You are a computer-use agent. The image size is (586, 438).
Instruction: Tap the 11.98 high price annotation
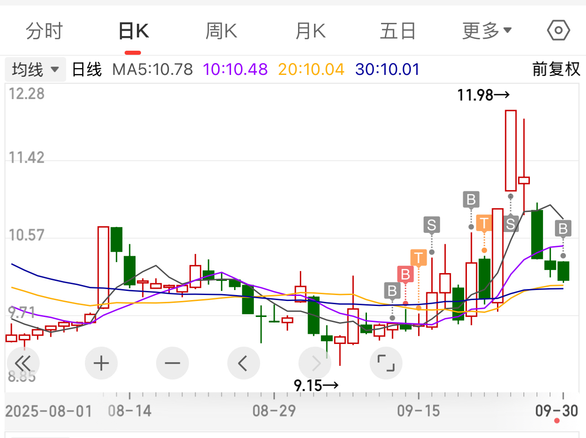tap(483, 95)
